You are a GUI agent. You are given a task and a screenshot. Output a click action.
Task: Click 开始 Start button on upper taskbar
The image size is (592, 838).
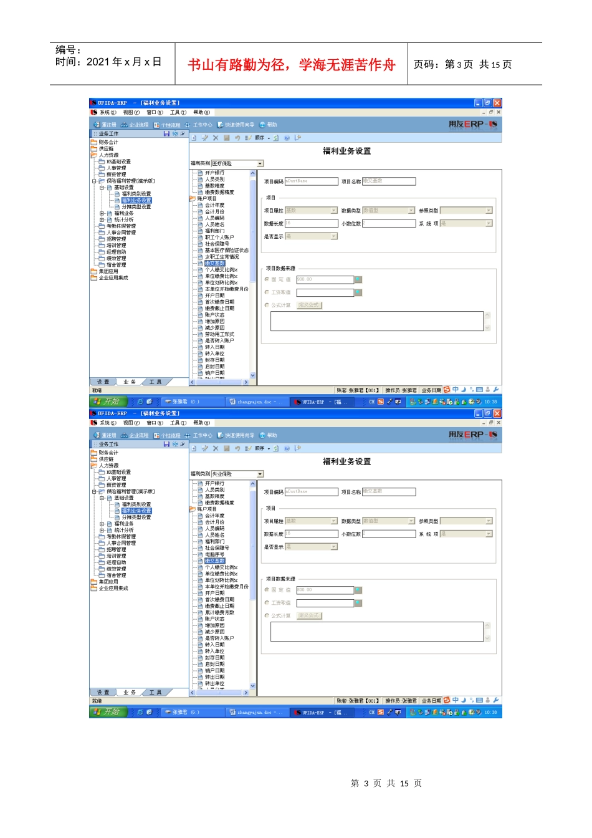tap(108, 402)
